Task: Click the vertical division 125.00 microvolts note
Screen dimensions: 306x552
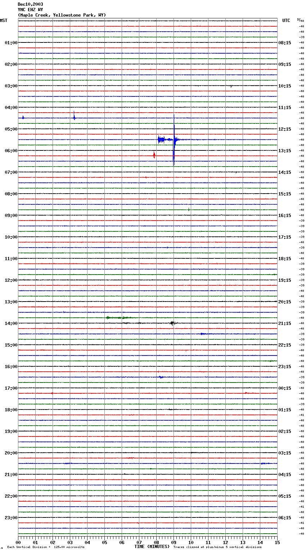Action: point(46,547)
